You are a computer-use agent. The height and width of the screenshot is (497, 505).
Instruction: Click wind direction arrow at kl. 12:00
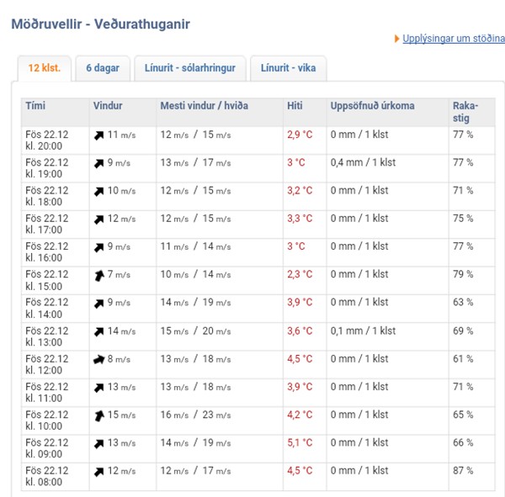coord(98,359)
